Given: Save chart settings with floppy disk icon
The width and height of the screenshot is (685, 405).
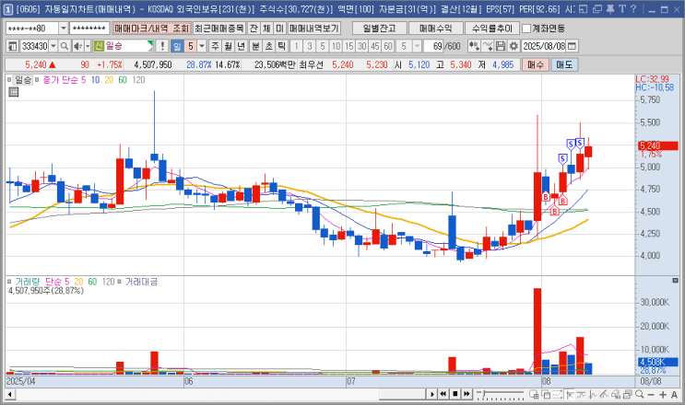Looking at the screenshot, I should pos(501,46).
